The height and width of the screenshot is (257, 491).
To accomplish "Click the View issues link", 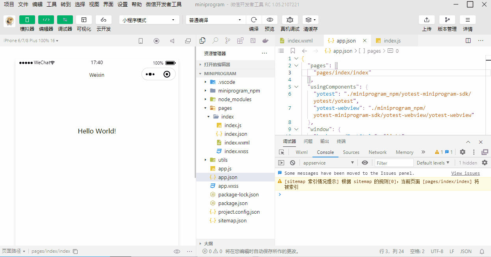I will click(465, 173).
